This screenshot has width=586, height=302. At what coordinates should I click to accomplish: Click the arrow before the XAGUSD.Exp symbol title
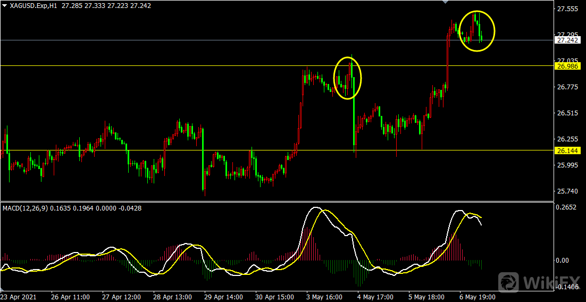(x=5, y=5)
